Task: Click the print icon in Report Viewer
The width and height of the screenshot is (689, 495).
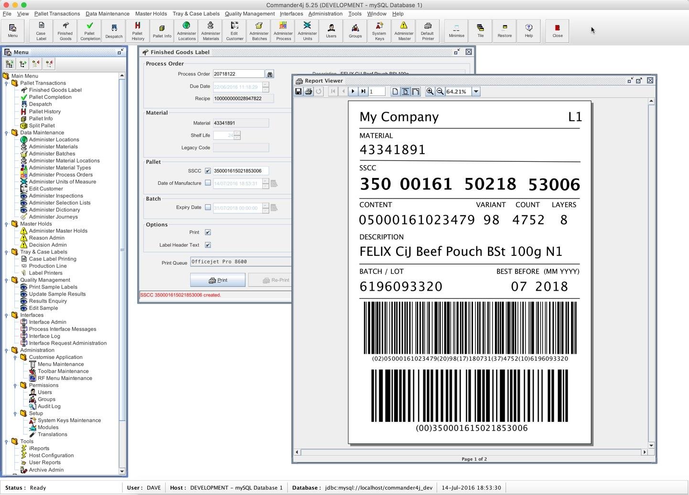Action: coord(308,91)
